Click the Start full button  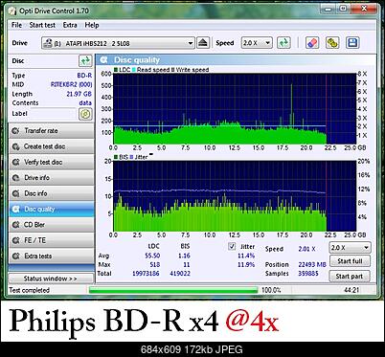350,261
